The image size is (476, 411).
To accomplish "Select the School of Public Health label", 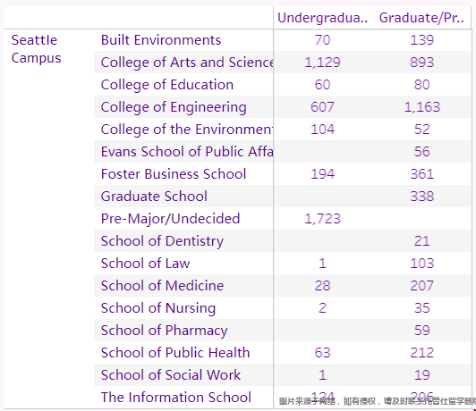I will 175,353.
